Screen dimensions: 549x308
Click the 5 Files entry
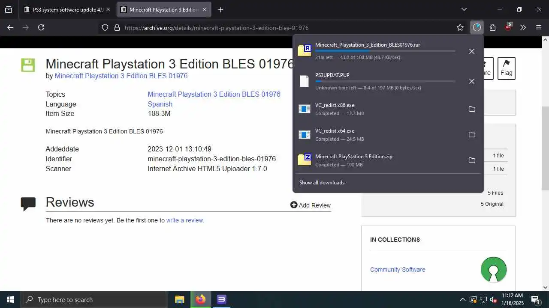495,193
